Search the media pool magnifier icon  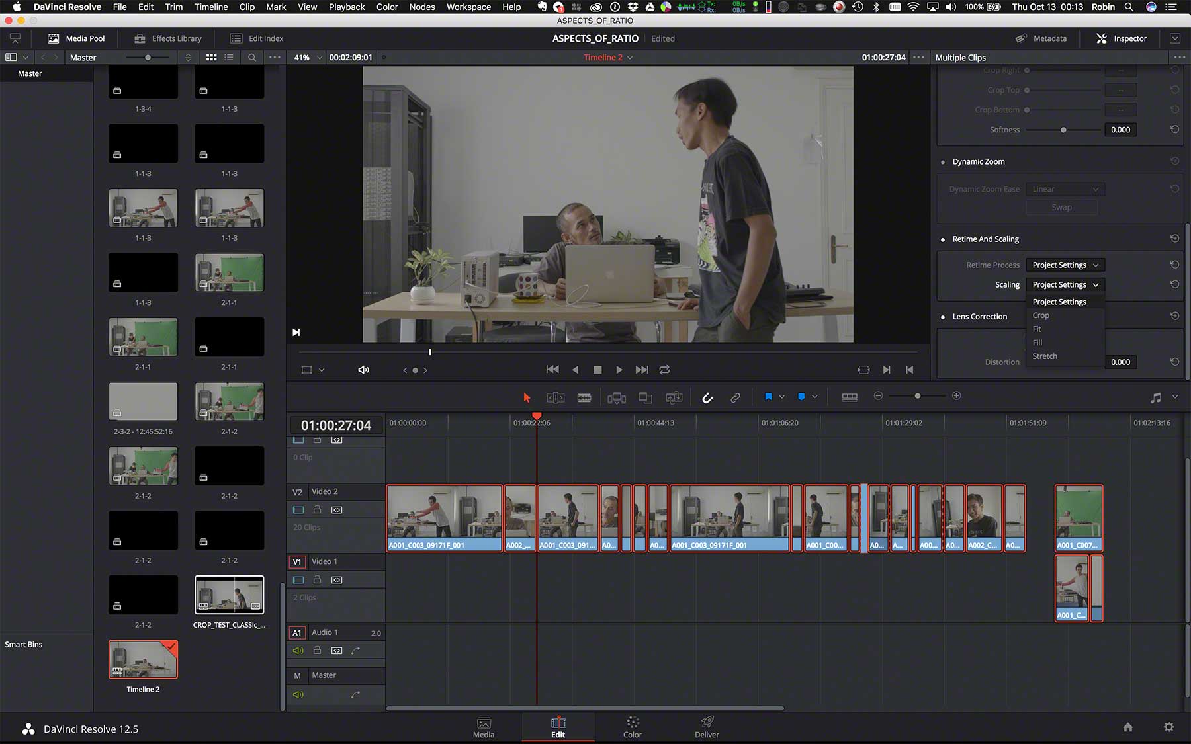pos(252,58)
